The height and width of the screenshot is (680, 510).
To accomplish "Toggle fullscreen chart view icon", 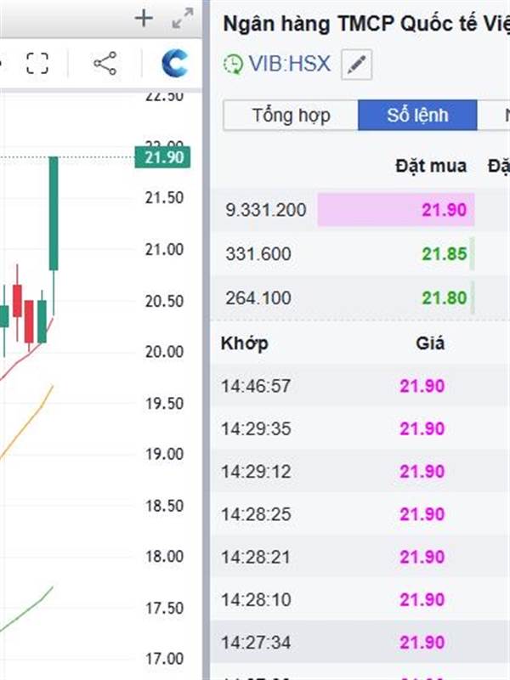I will coord(37,63).
